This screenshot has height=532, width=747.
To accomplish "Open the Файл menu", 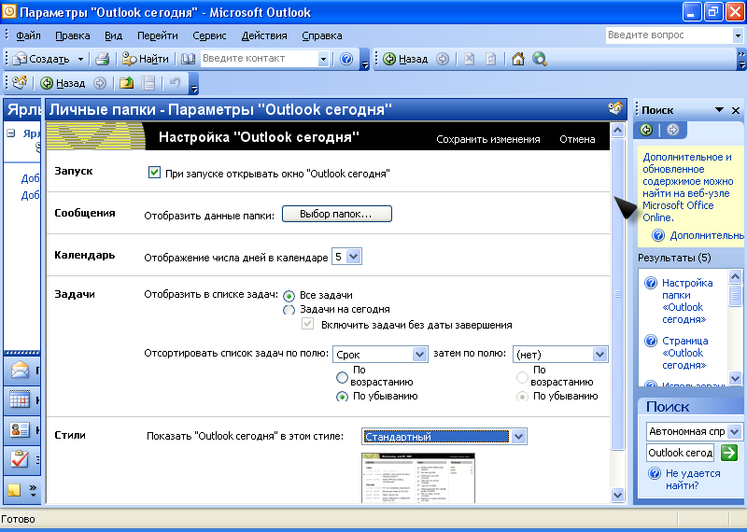I will (x=28, y=35).
